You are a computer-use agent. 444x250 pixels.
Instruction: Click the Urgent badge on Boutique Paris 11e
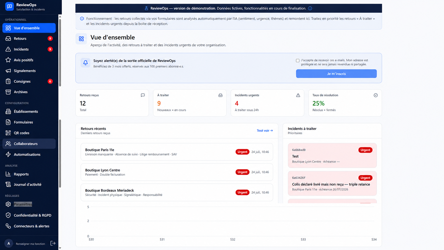click(x=242, y=152)
